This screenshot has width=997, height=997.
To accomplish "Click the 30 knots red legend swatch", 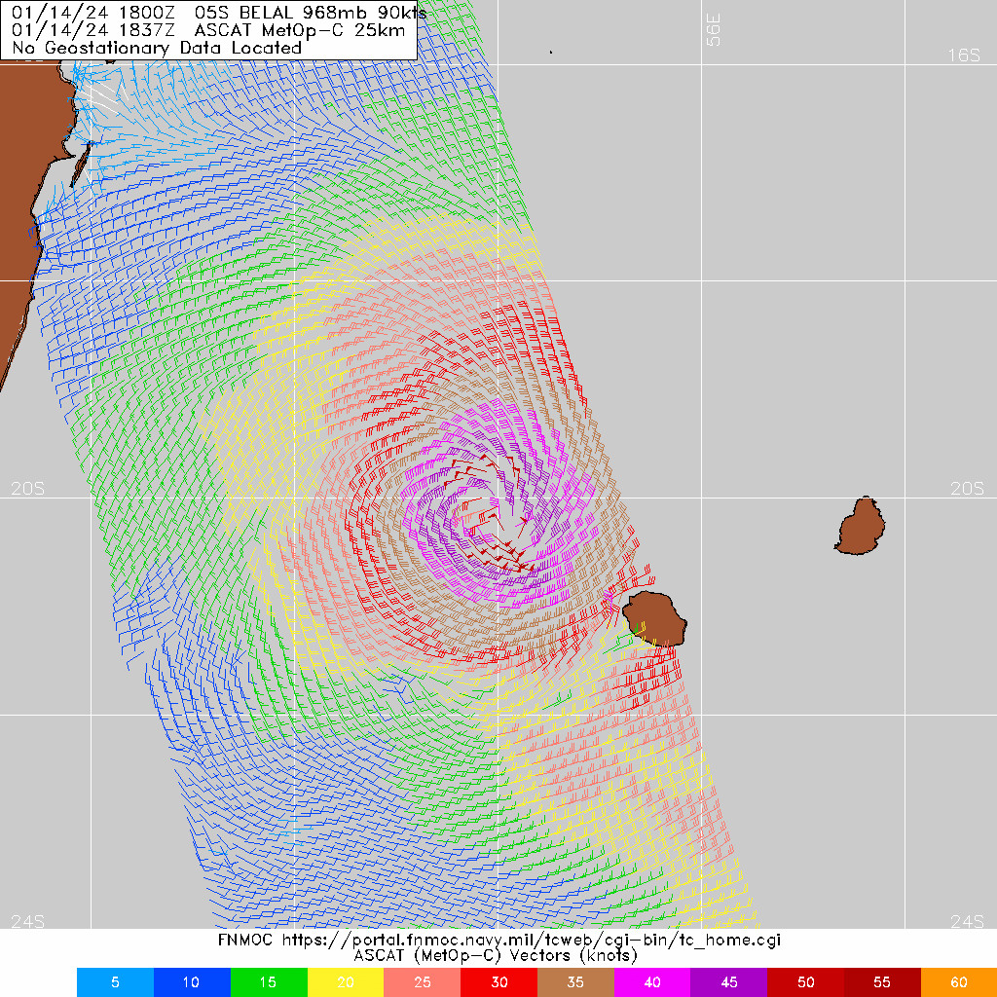I will click(499, 981).
